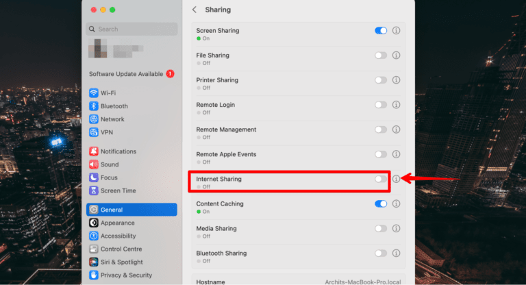
Task: Open Network settings label
Action: (112, 119)
